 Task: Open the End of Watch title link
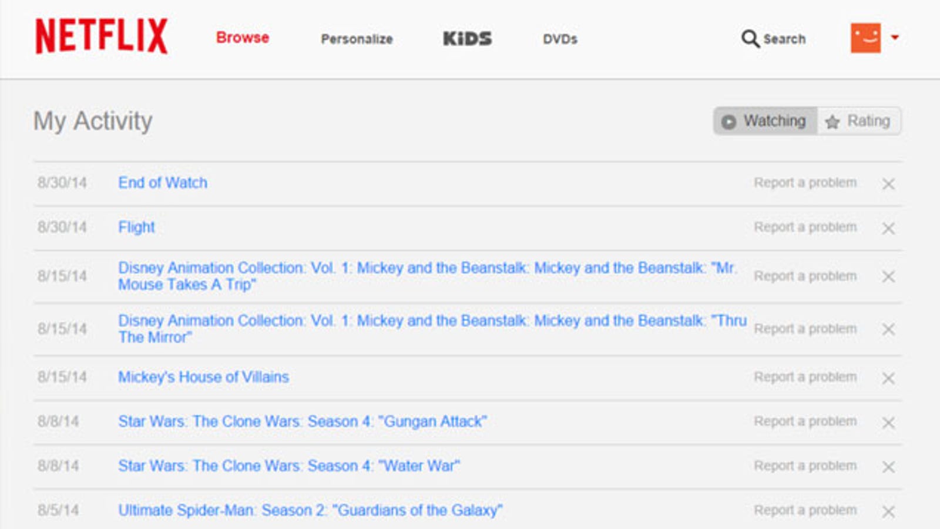[x=163, y=183]
